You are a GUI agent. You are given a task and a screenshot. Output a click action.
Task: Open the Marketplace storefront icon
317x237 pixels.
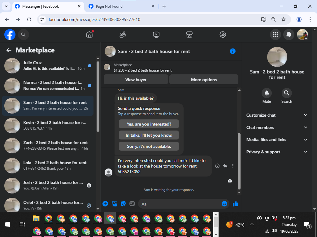pos(189,35)
